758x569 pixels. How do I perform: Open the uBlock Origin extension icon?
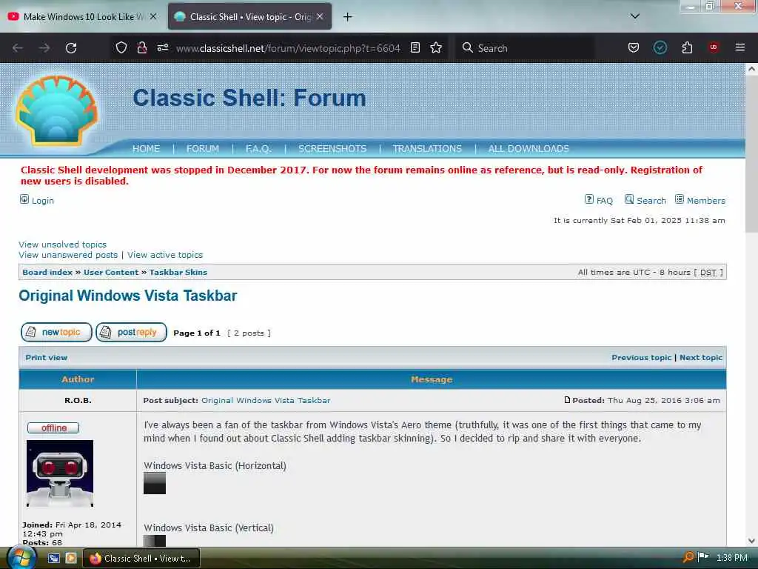pyautogui.click(x=714, y=47)
